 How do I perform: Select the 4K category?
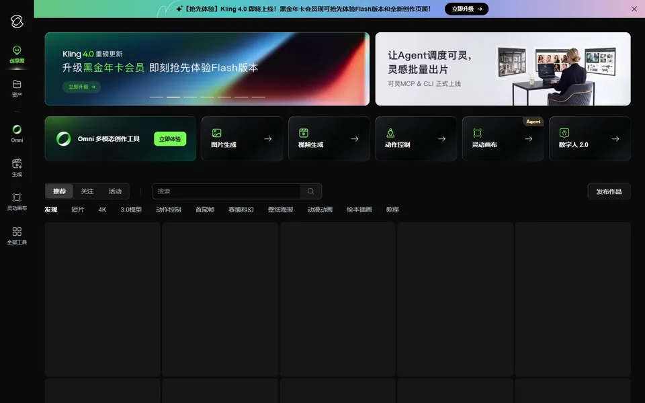[x=102, y=210]
